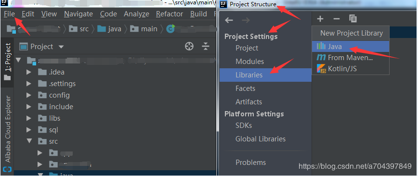Click the scroll from source target icon

[189, 46]
